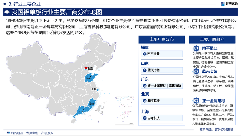The image size is (241, 136).
Task: Click the 03 number badge
Action: point(196,100)
